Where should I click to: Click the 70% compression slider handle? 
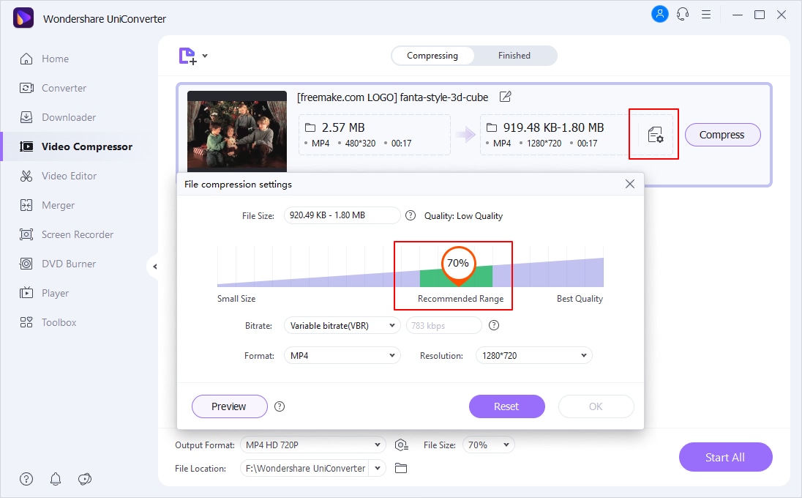coord(458,264)
